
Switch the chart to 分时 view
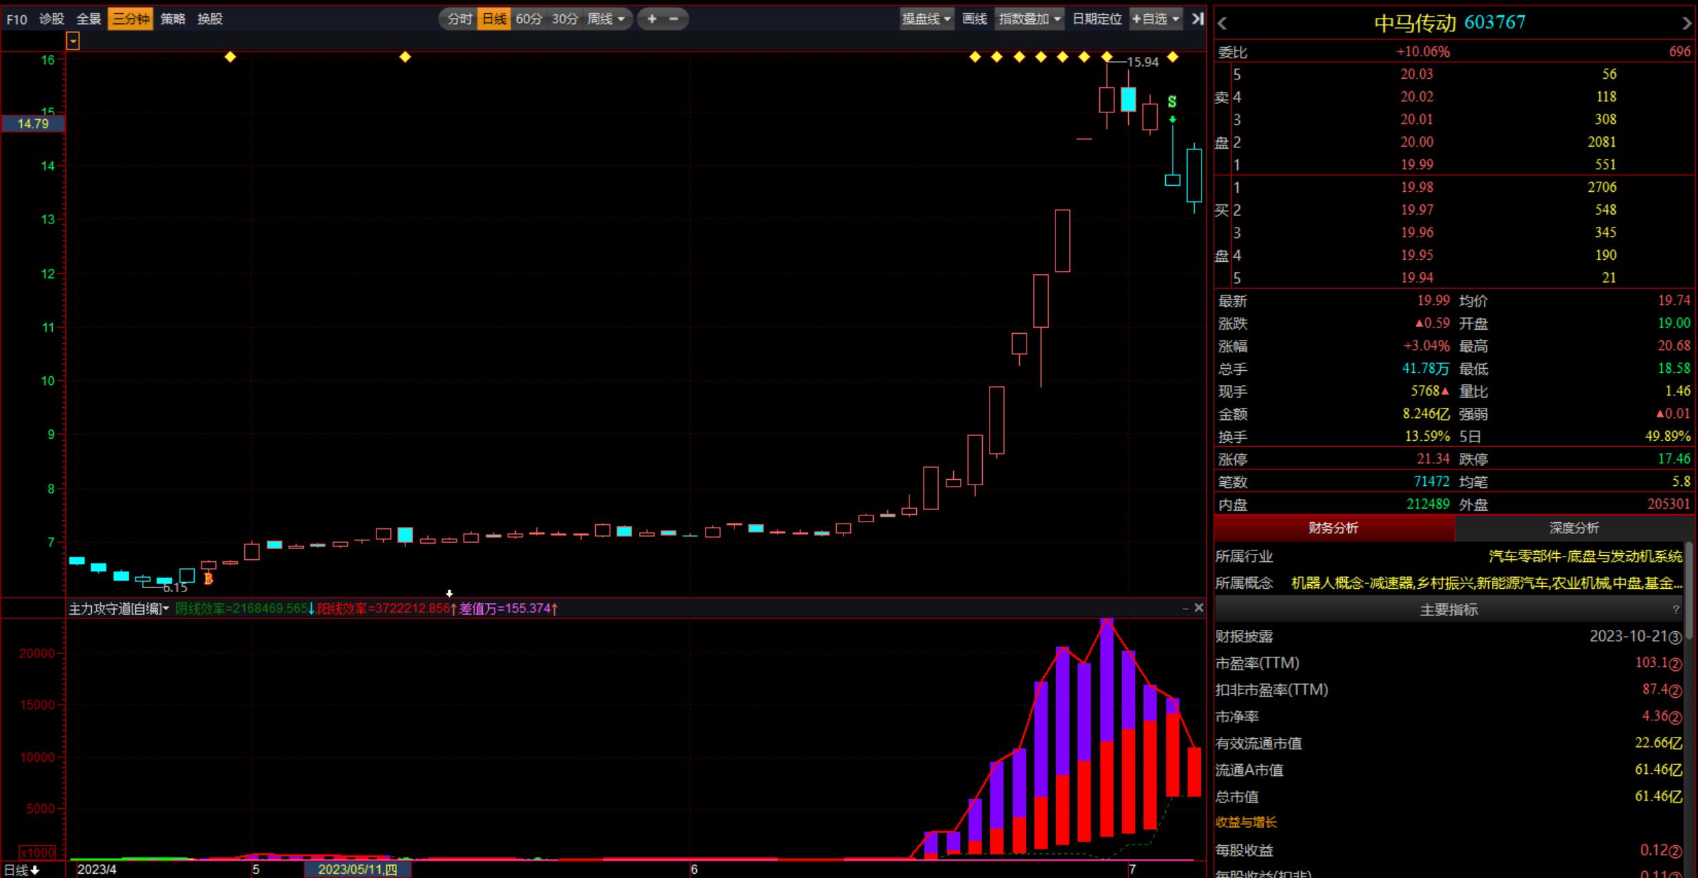coord(459,19)
